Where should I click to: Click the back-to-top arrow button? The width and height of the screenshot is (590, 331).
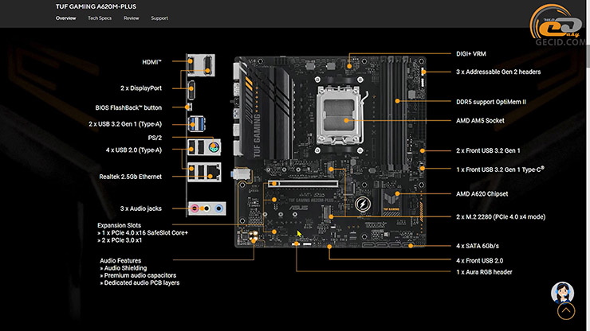click(x=566, y=311)
